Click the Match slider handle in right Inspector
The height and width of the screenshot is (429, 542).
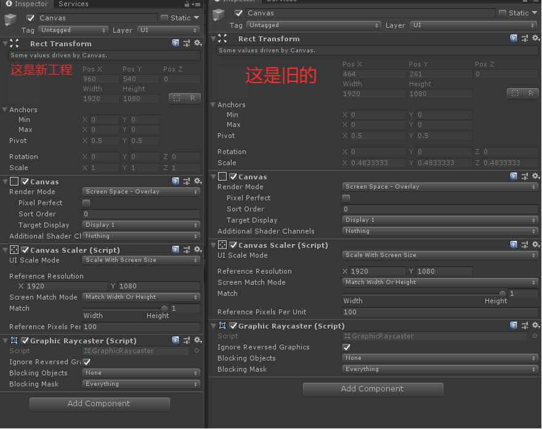coord(503,294)
